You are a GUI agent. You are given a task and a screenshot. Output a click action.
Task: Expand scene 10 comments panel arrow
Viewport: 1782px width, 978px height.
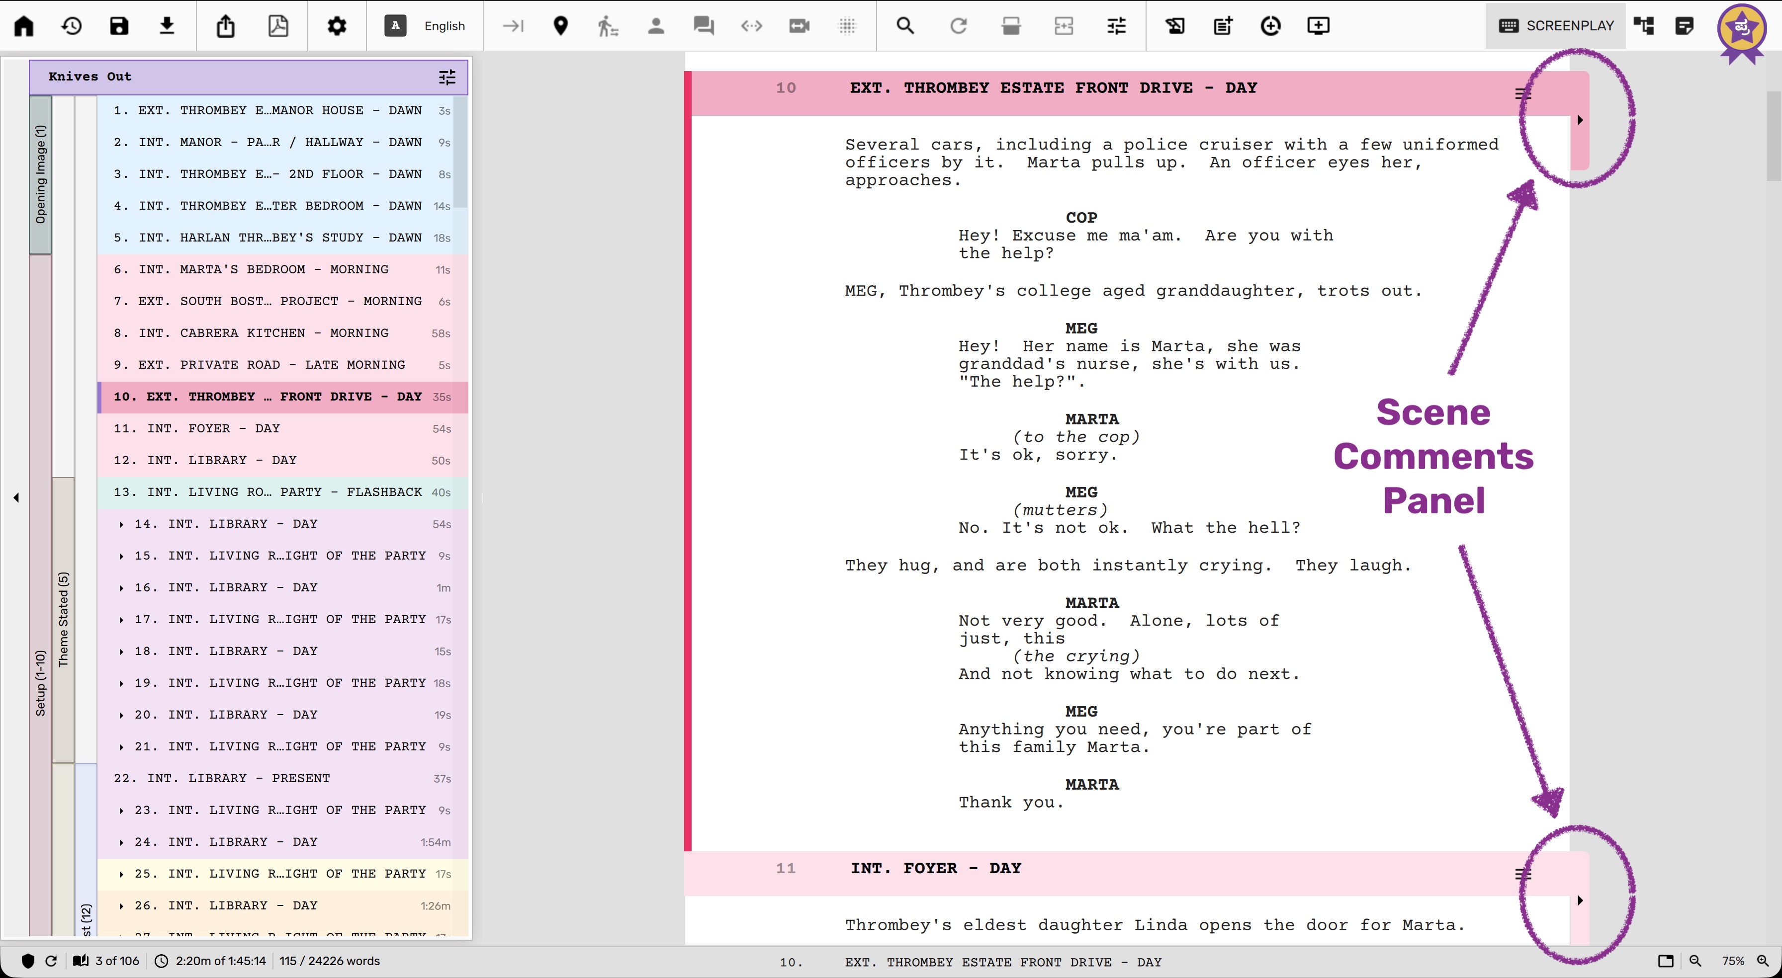coord(1580,120)
